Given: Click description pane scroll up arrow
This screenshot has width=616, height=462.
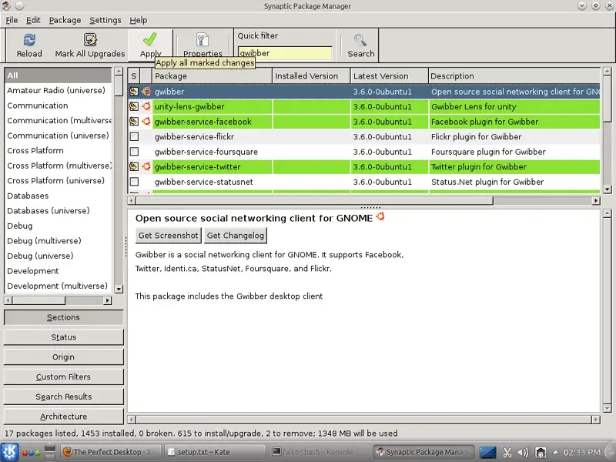Looking at the screenshot, I should (x=607, y=213).
